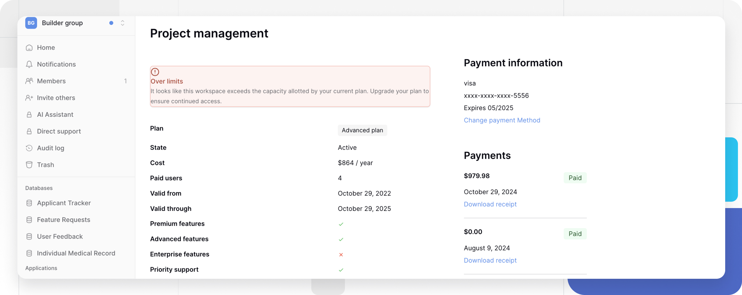Screen dimensions: 742x295
Task: Click the BG workspace avatar
Action: click(x=31, y=23)
